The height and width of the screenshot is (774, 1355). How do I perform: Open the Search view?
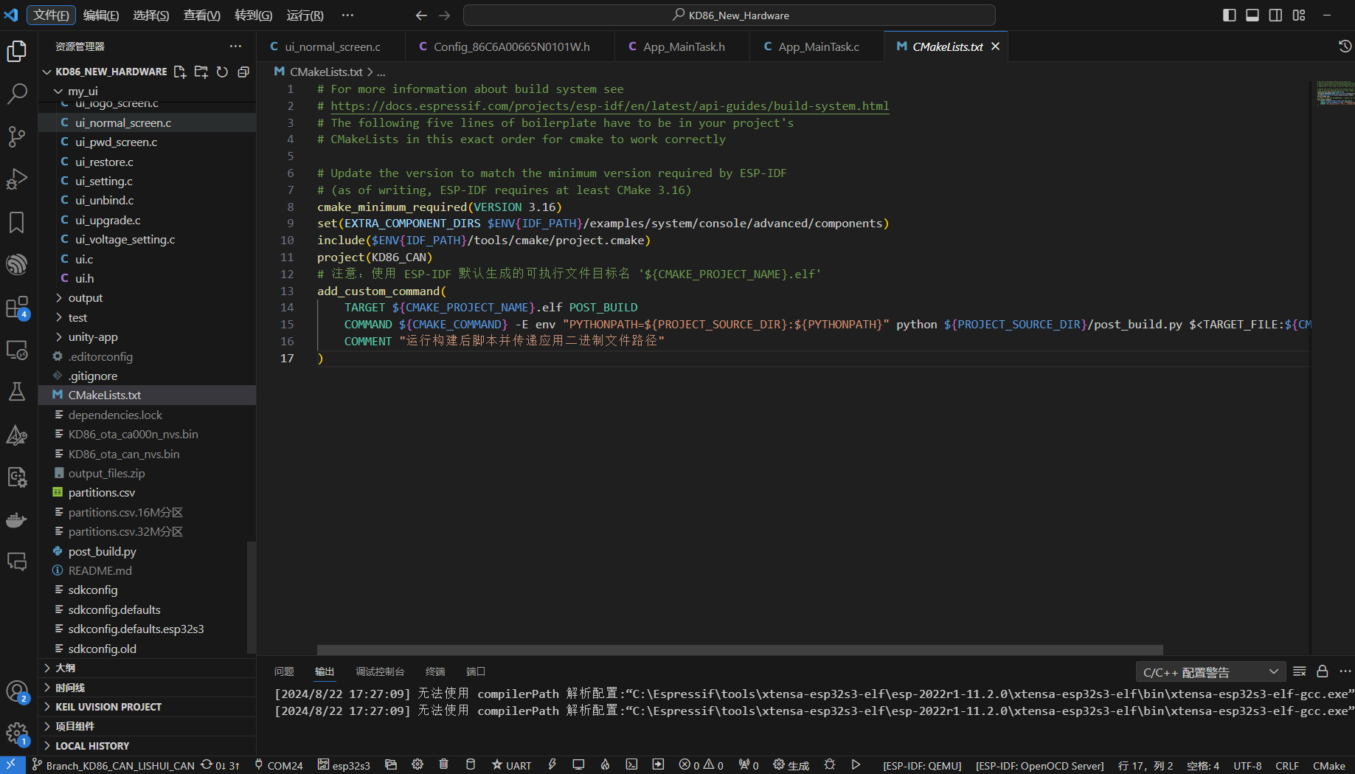click(x=17, y=94)
